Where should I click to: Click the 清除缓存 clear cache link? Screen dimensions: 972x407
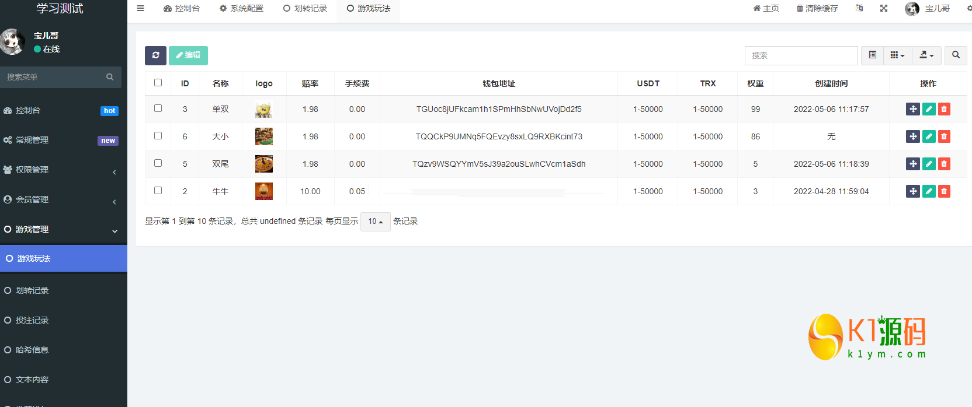pos(817,8)
